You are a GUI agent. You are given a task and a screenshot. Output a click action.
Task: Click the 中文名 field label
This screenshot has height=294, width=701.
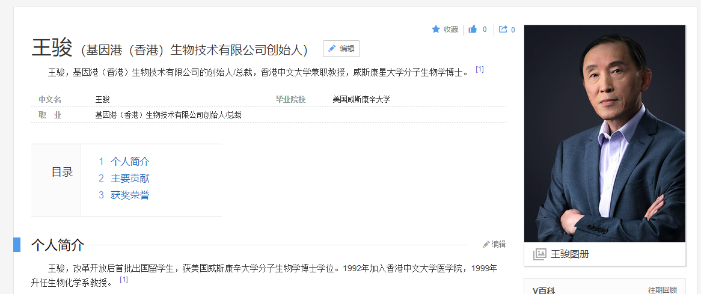coord(50,99)
